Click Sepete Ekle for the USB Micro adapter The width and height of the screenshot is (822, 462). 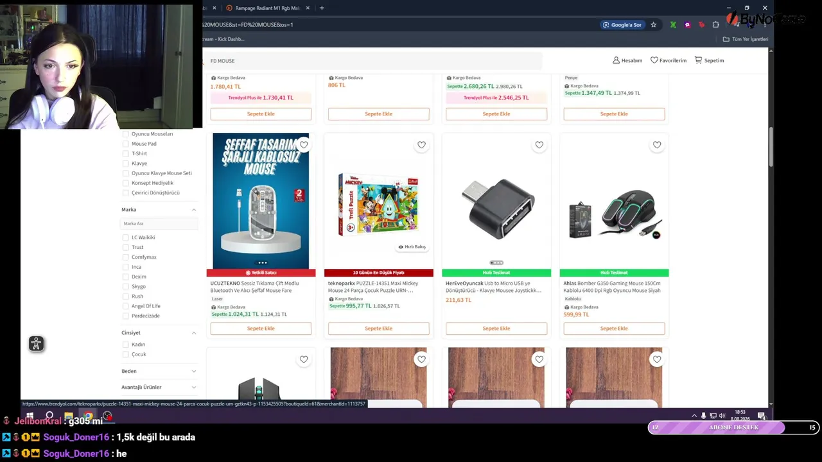coord(496,329)
